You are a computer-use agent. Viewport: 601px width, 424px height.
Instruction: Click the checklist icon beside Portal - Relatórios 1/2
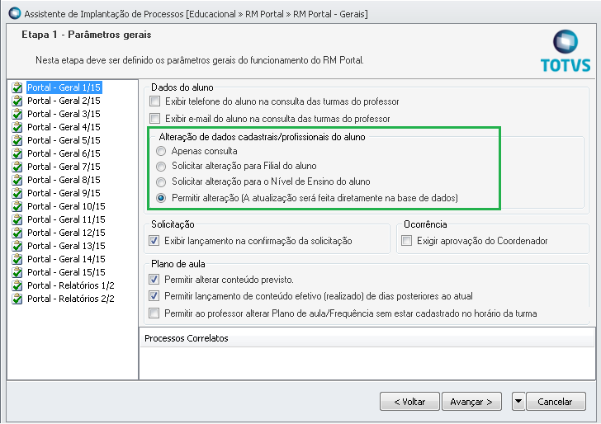(17, 285)
